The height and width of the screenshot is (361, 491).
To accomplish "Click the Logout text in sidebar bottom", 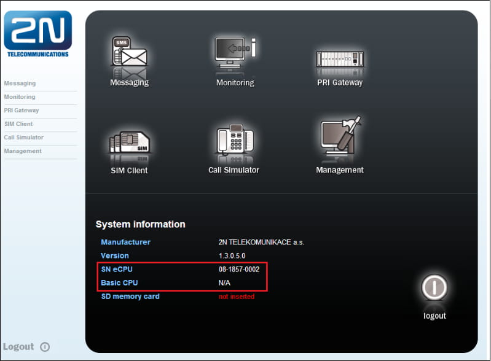I will coord(18,347).
